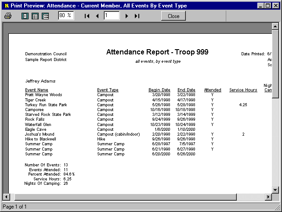Click the Joshua's Mound event name
This screenshot has width=282, height=212.
[40, 134]
